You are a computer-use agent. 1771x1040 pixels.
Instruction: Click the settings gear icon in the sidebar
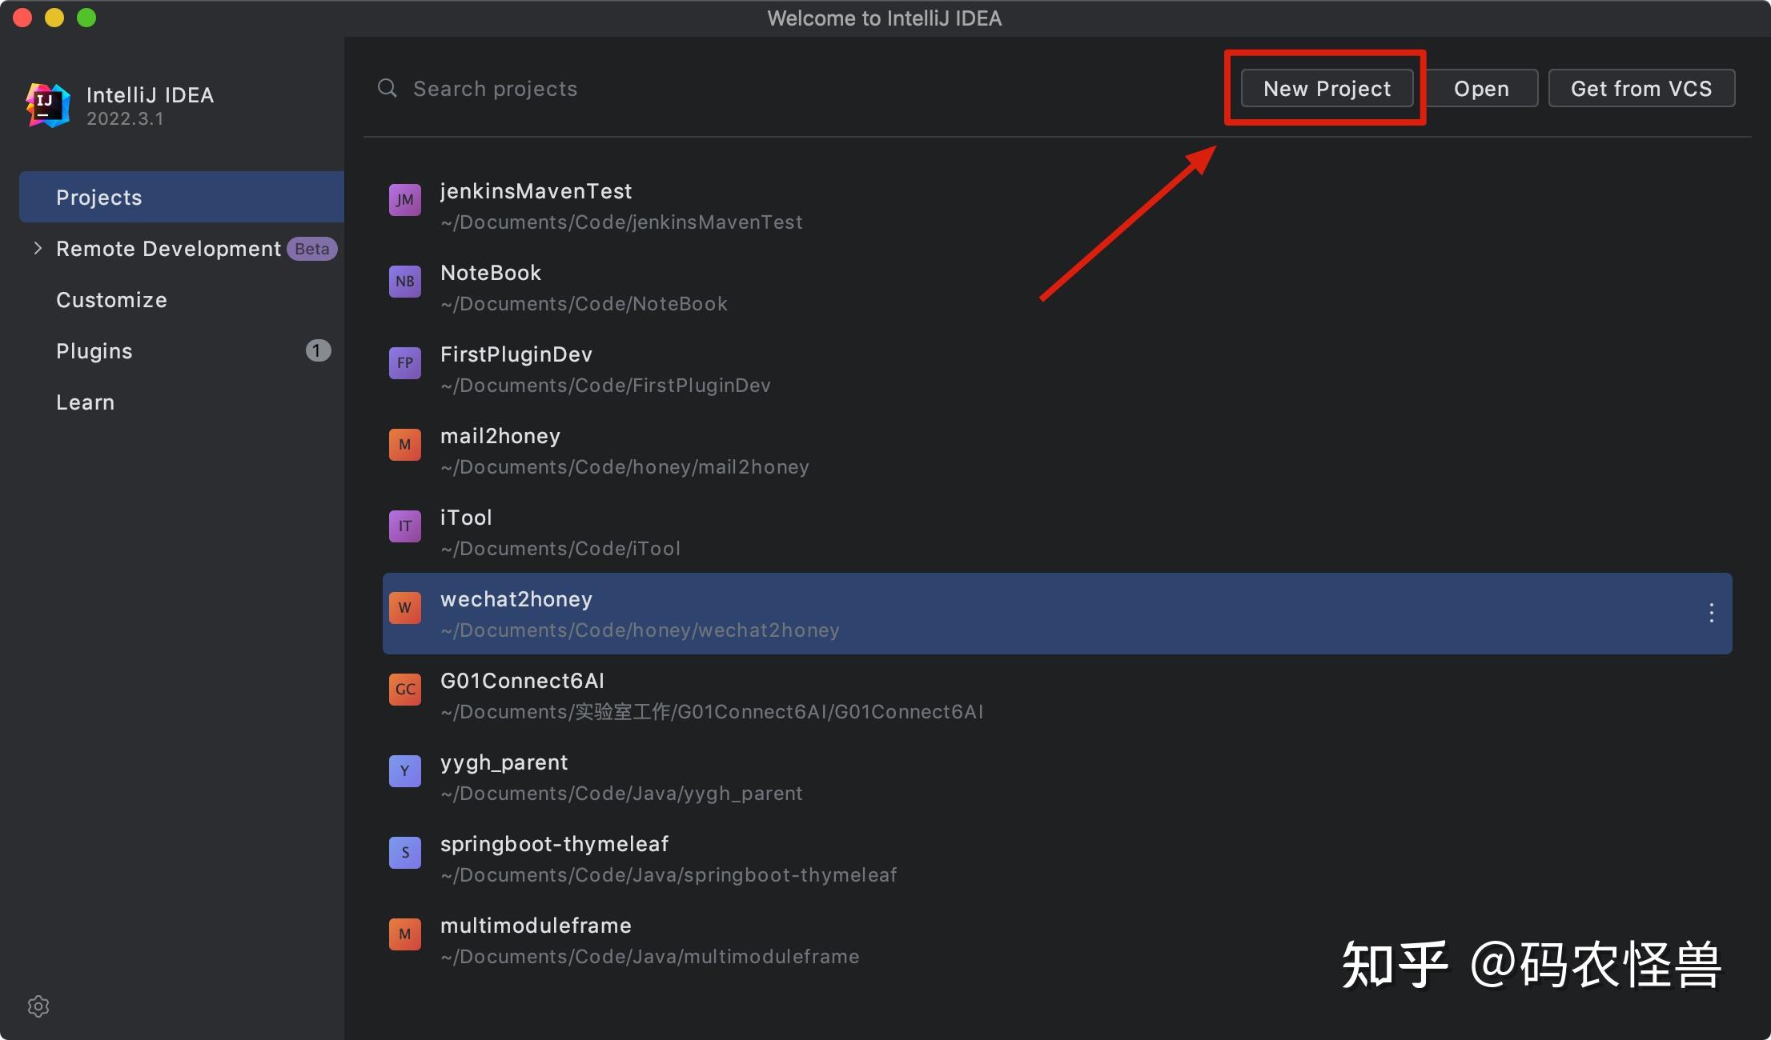(38, 1006)
